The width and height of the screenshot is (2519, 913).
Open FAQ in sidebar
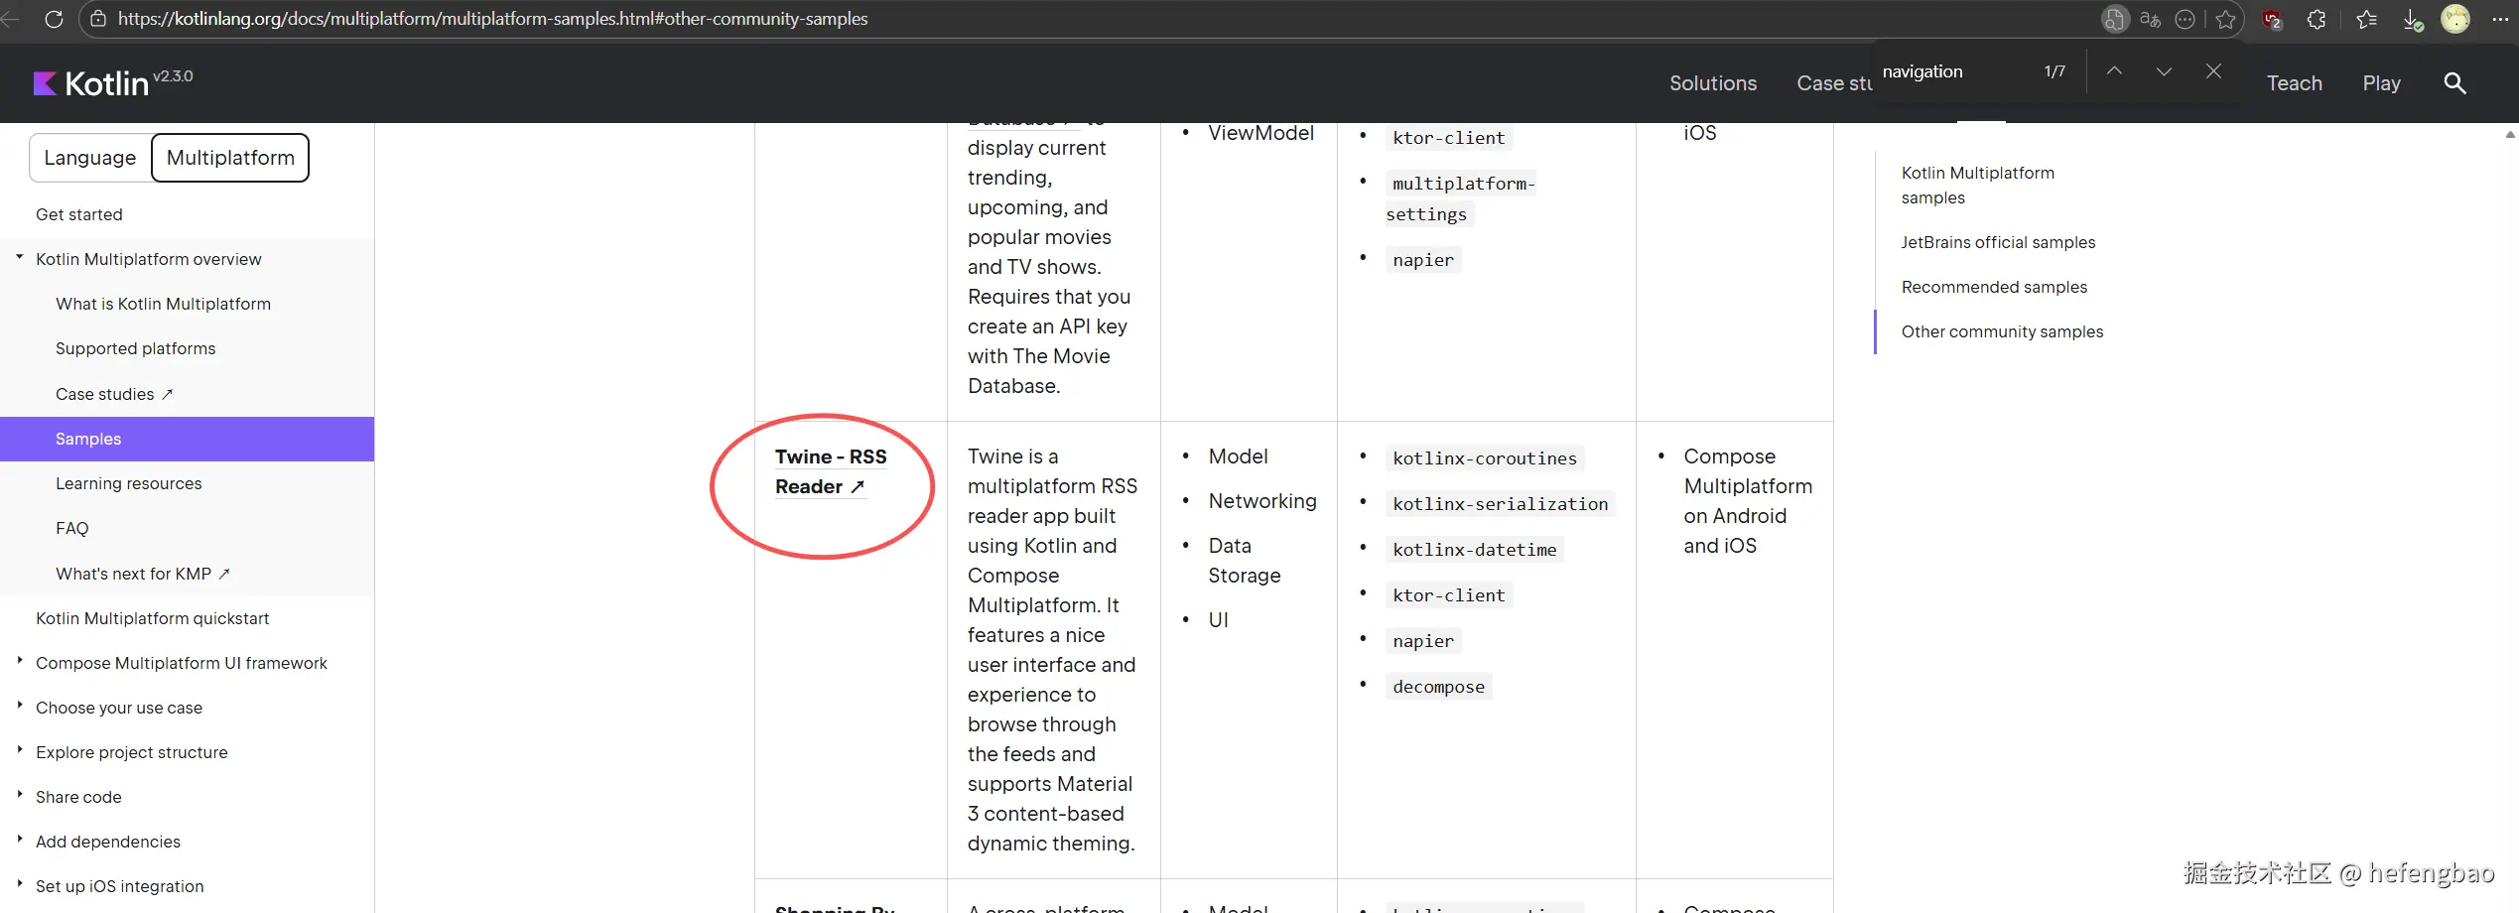71,528
